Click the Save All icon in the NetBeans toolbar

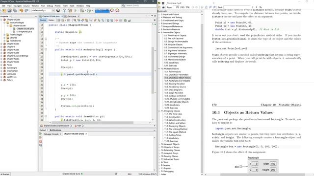(15, 10)
